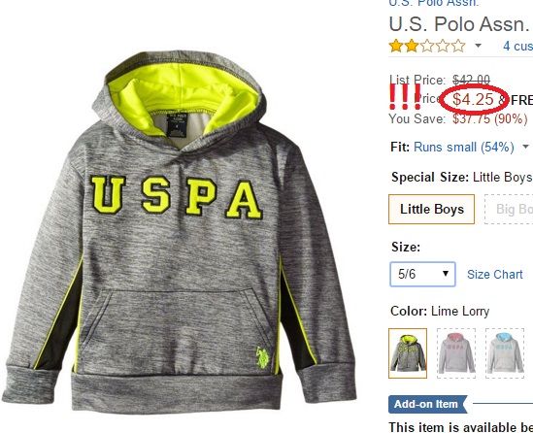Expand the star rating dropdown arrow
This screenshot has height=433, width=533.
click(x=478, y=46)
